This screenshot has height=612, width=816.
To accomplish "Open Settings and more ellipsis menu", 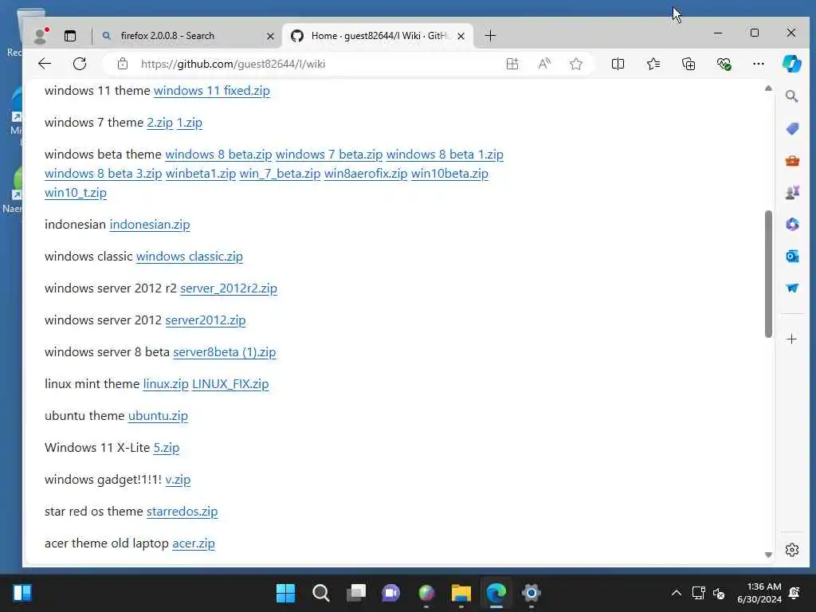I will [759, 64].
